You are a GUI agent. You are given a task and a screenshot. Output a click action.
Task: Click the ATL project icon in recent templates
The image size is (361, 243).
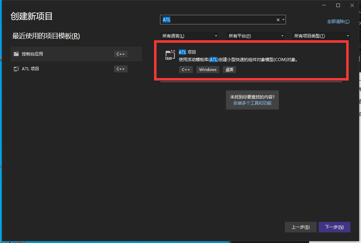pos(16,69)
